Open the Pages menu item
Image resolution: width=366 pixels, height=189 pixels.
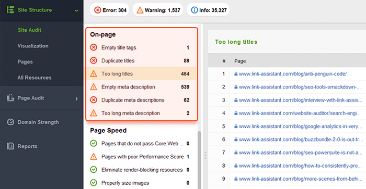(x=25, y=61)
